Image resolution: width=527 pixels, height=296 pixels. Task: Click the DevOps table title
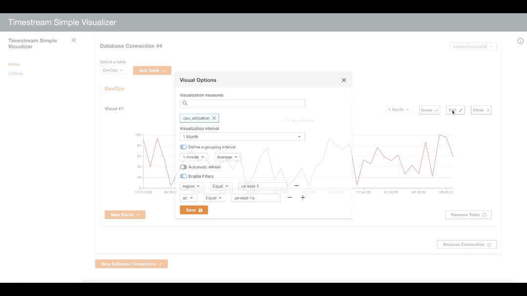(115, 89)
